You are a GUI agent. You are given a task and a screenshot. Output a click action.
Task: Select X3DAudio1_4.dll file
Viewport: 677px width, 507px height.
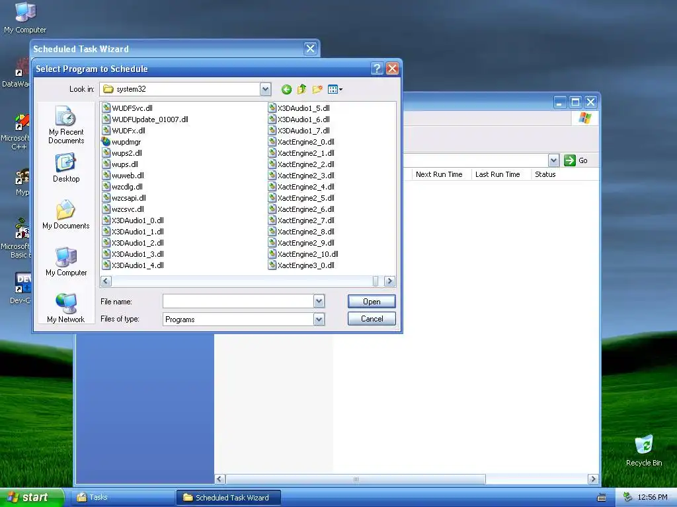coord(133,265)
